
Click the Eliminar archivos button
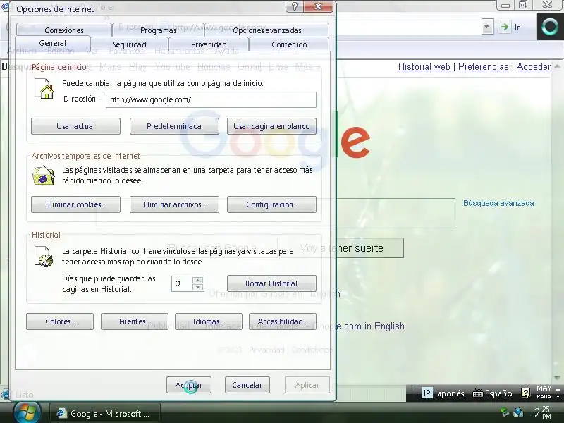tap(174, 204)
